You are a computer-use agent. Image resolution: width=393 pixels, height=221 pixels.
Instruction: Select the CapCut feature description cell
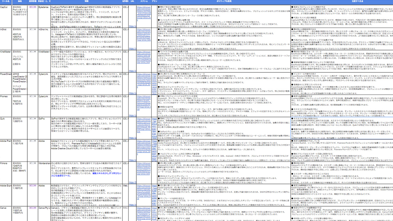(x=87, y=16)
